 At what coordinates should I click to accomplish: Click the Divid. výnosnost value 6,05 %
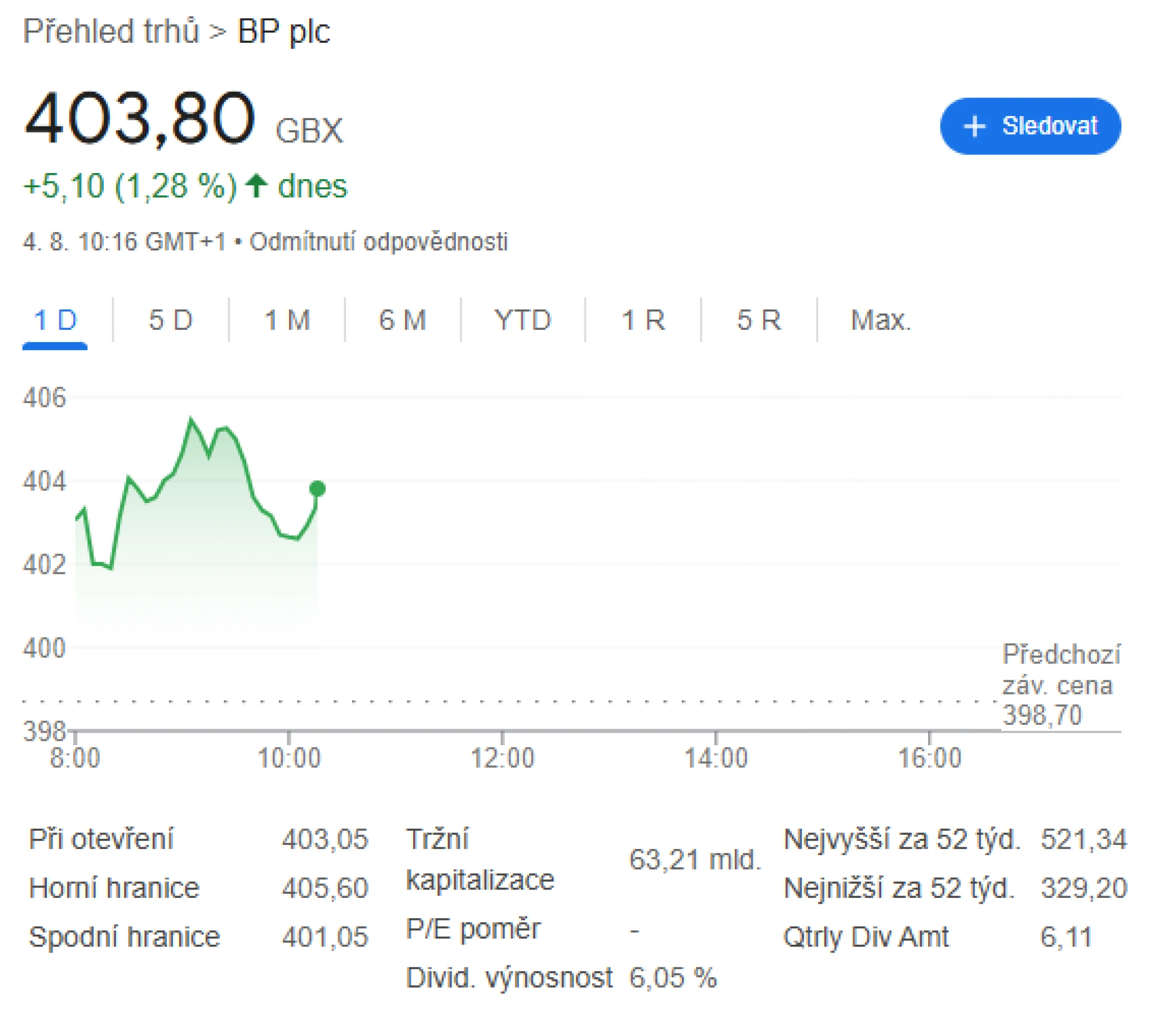coord(673,977)
